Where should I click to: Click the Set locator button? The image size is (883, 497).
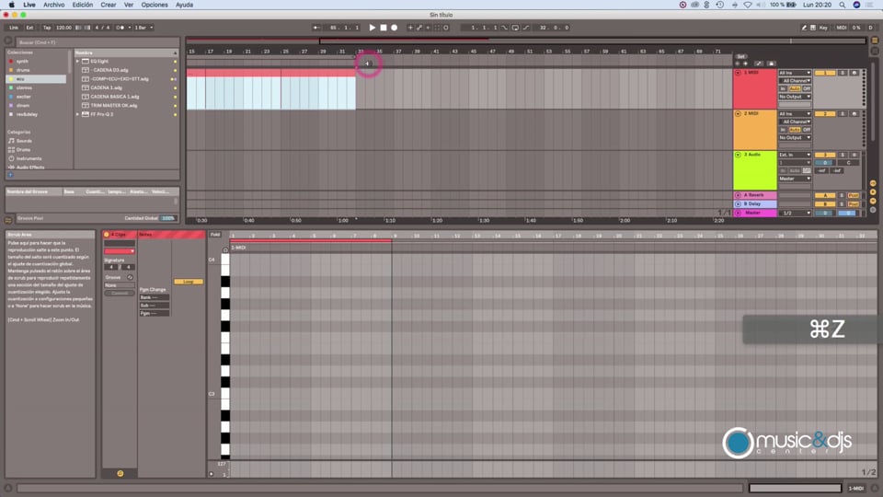tap(741, 56)
